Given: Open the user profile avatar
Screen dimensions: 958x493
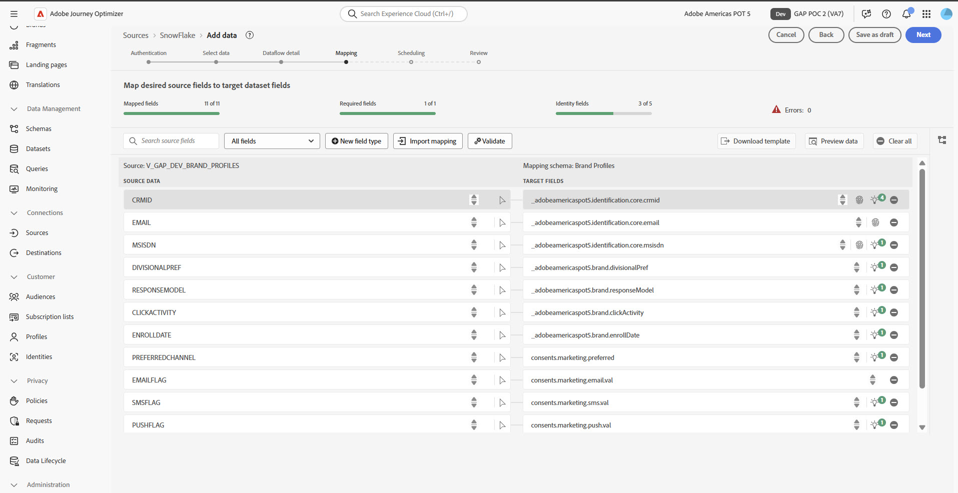Looking at the screenshot, I should pos(946,14).
